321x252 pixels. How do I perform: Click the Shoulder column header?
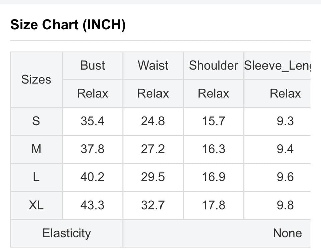[x=213, y=66]
